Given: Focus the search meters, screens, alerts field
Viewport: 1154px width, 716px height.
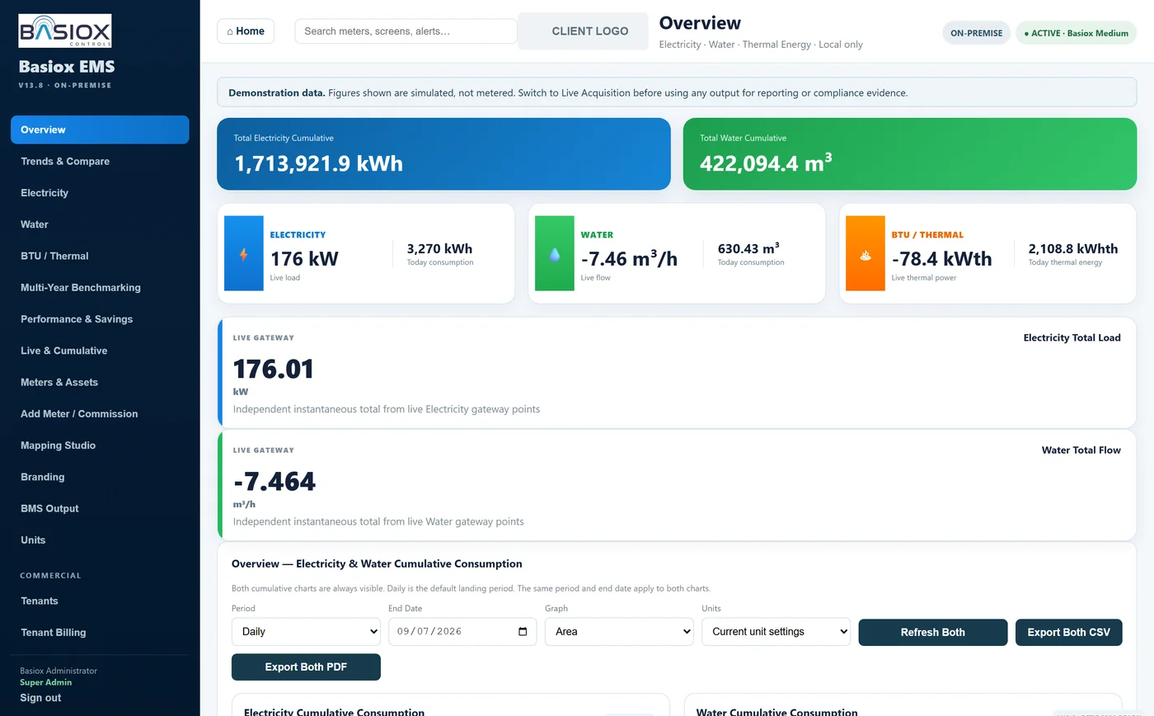Looking at the screenshot, I should tap(406, 31).
